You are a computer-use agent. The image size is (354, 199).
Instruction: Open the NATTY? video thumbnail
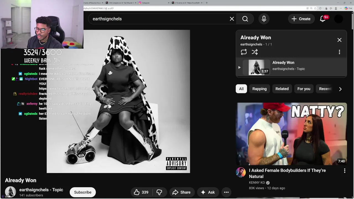click(x=291, y=134)
